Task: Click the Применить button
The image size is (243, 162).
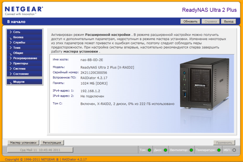Action: [x=224, y=142]
